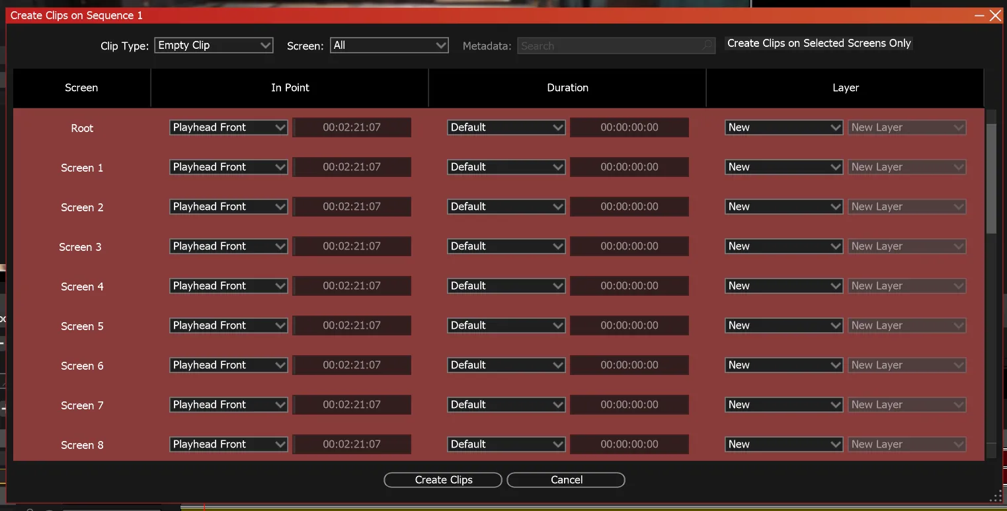Open Screen 6 Duration dropdown

click(506, 365)
